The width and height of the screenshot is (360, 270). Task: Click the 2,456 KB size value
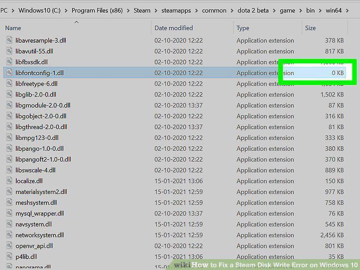pyautogui.click(x=332, y=235)
